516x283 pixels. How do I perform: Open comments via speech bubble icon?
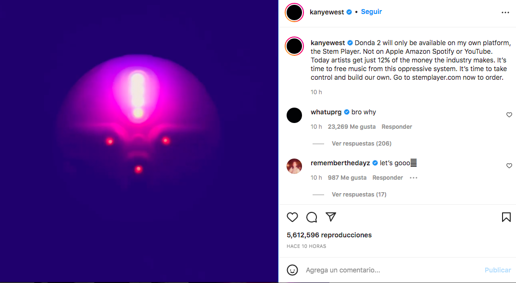(312, 217)
